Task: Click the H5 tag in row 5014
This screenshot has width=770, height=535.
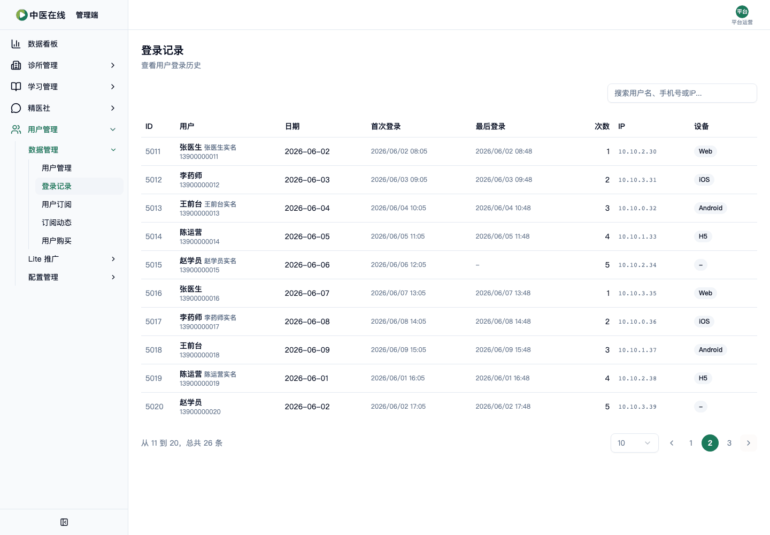Action: 703,236
